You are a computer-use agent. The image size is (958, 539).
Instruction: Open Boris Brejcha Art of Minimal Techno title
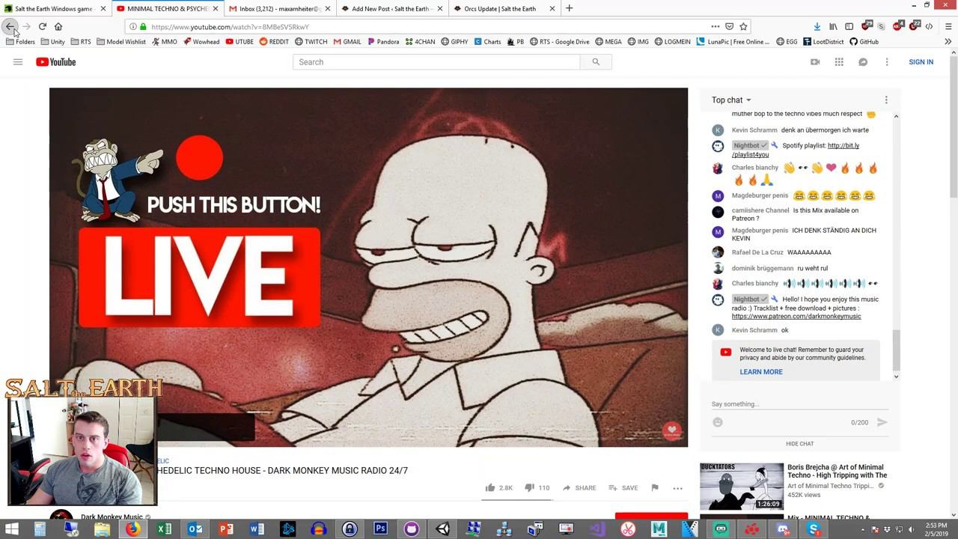837,471
